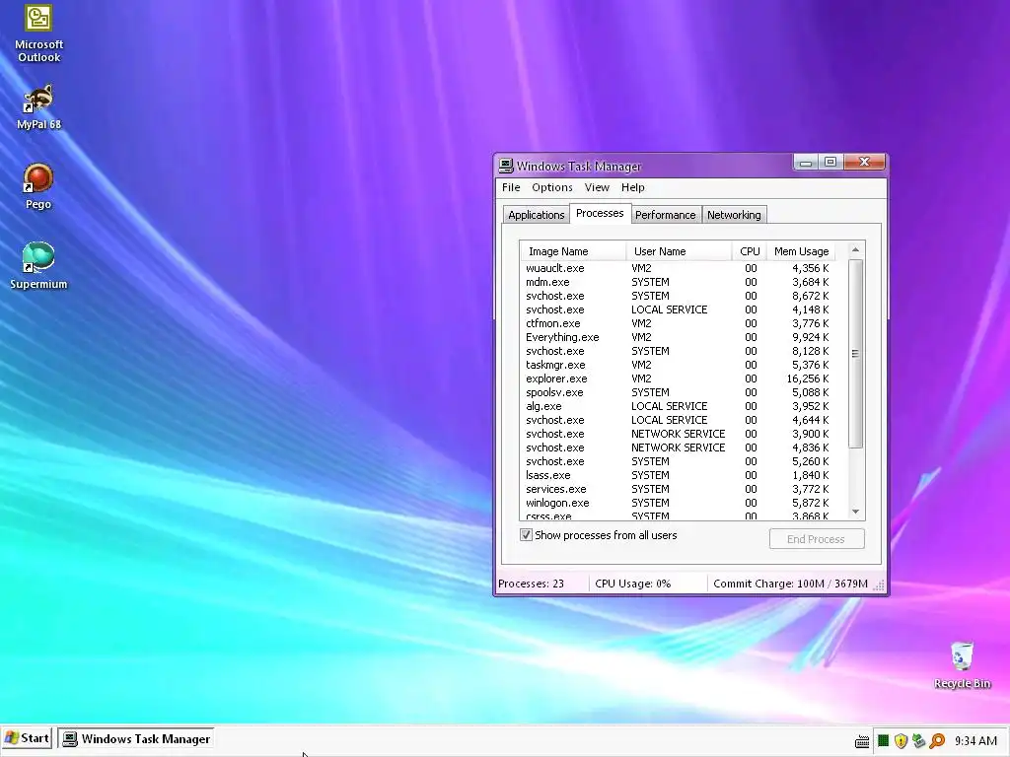The image size is (1010, 757).
Task: Click the yellow security shield tray icon
Action: 901,741
